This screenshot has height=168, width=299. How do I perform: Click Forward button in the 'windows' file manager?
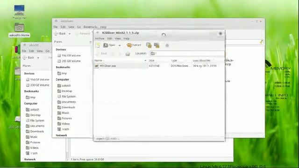pos(83,34)
